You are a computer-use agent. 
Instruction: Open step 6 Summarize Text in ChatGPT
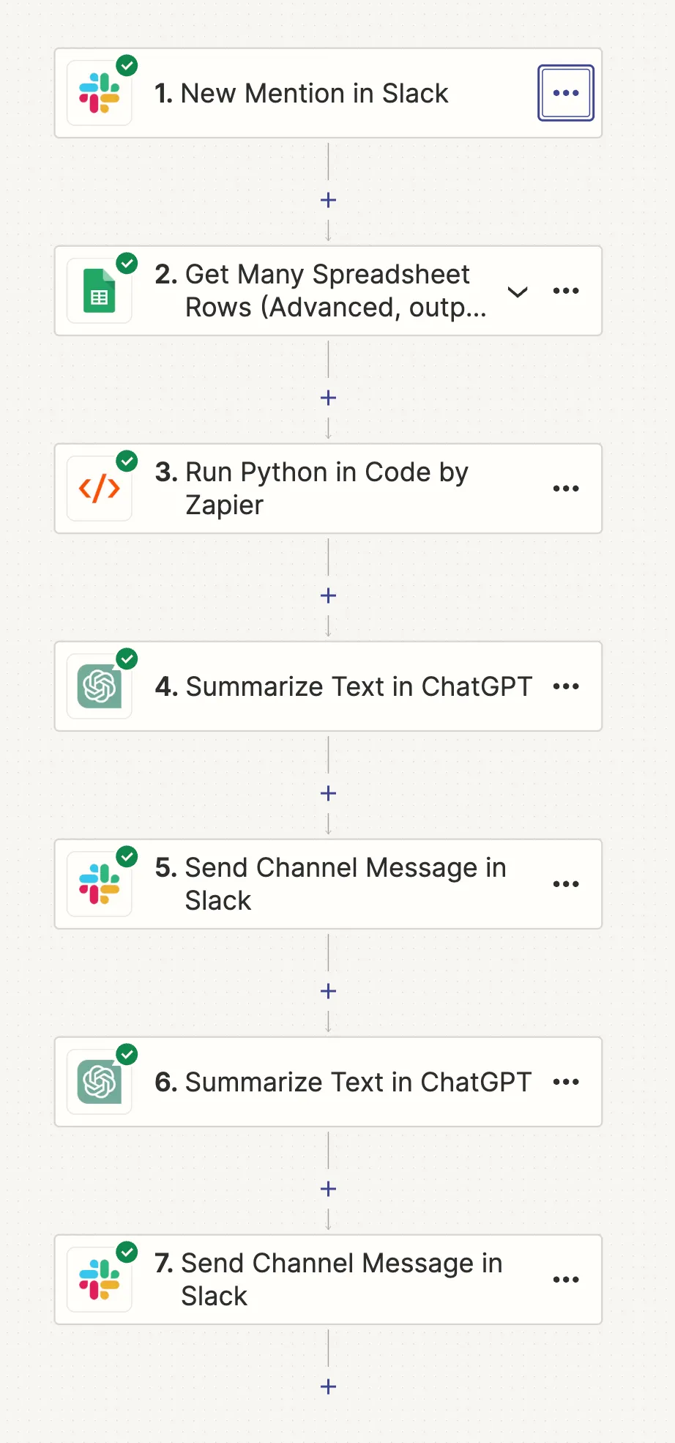[x=328, y=1082]
